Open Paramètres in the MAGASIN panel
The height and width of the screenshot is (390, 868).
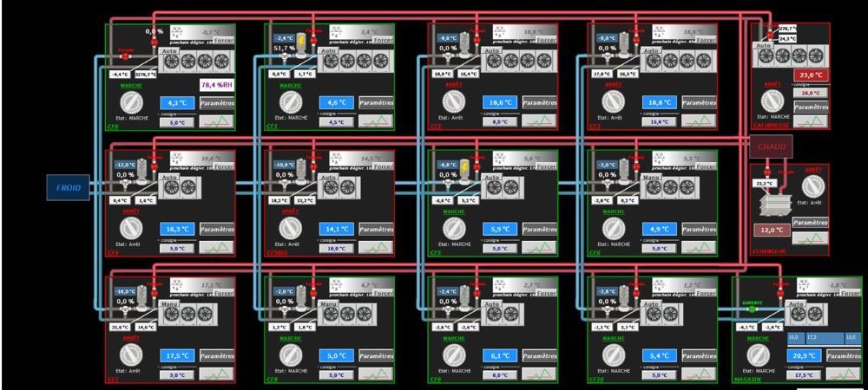[844, 356]
